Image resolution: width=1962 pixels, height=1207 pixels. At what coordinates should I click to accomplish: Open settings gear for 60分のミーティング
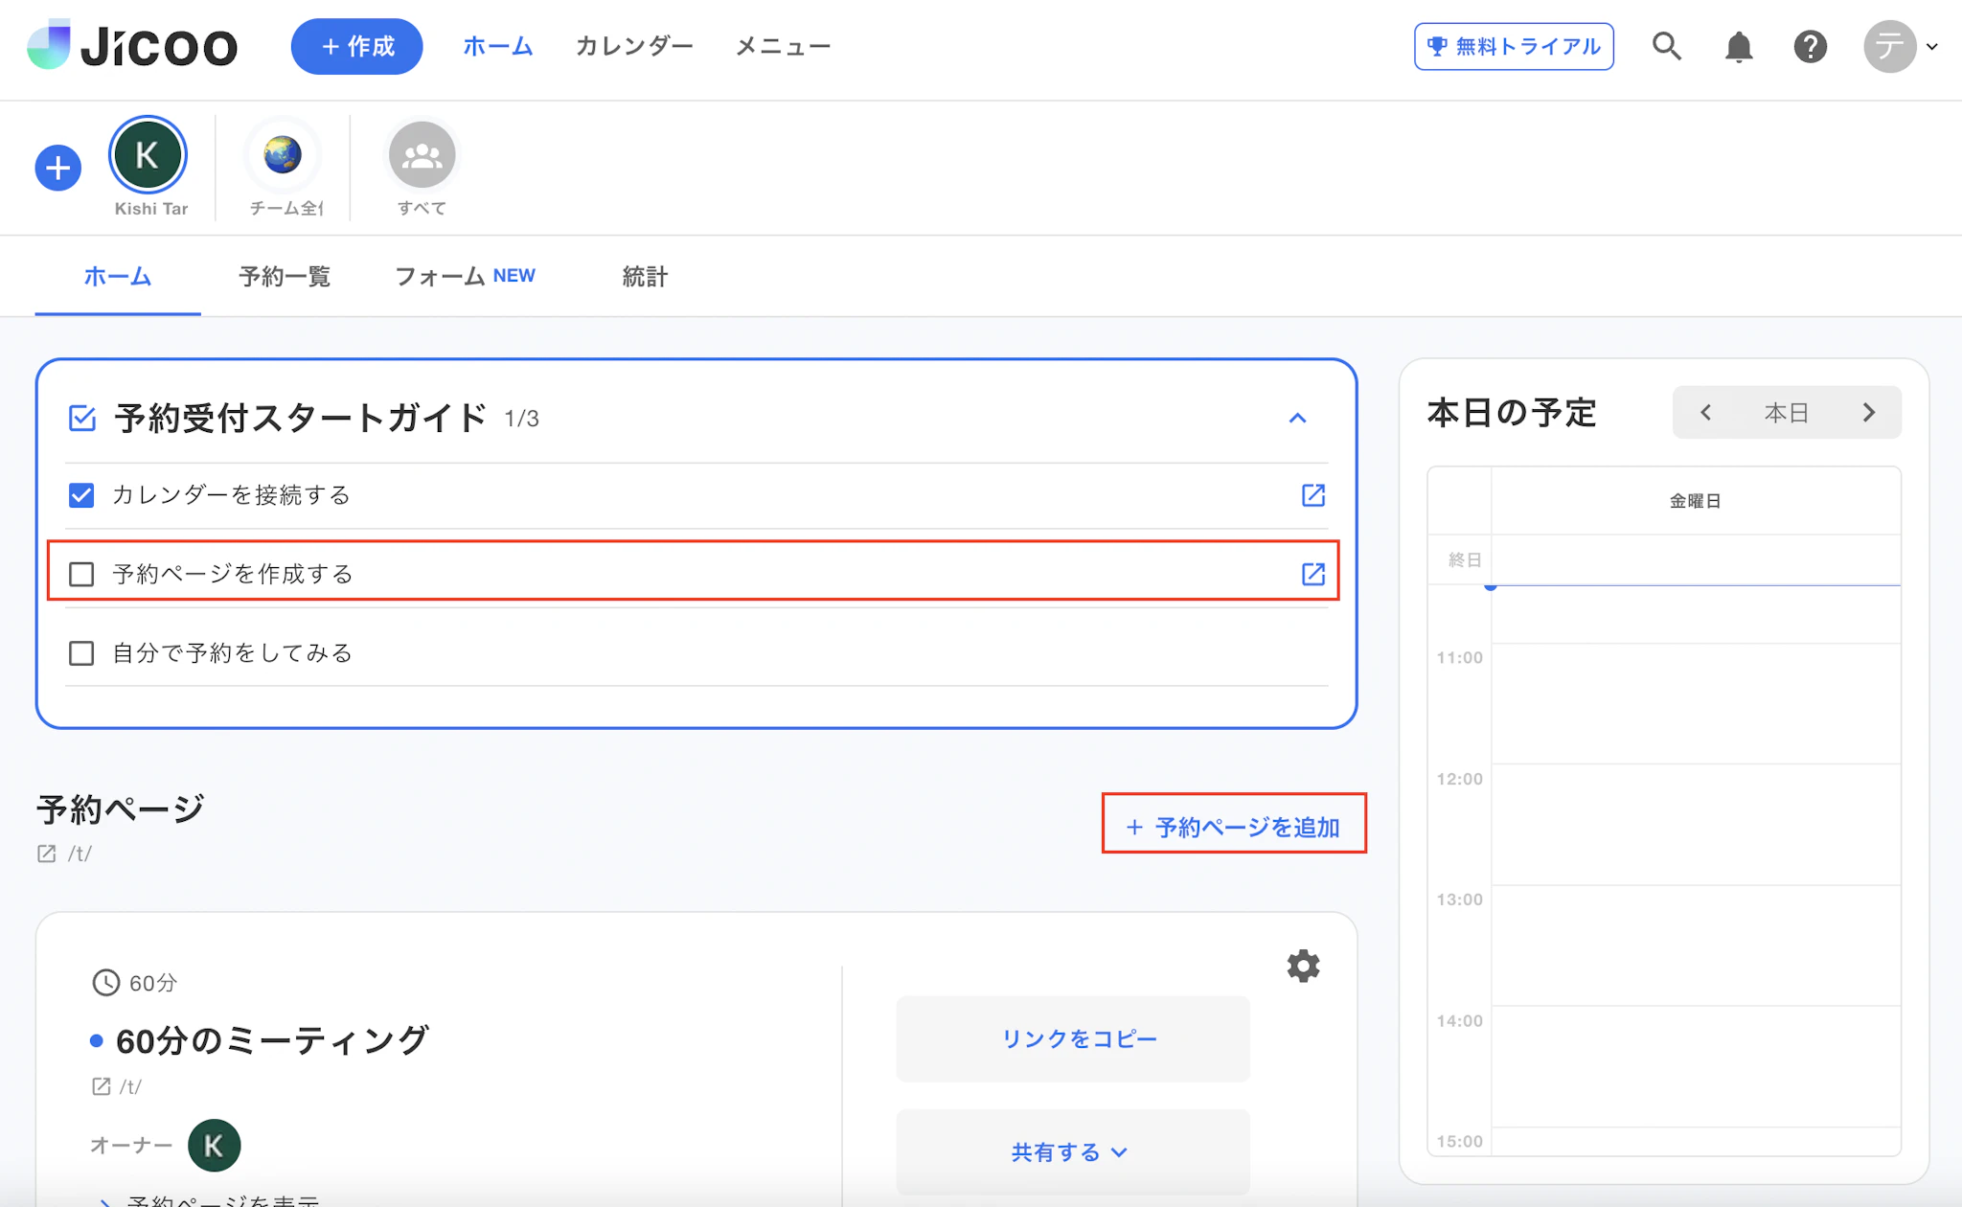tap(1303, 966)
